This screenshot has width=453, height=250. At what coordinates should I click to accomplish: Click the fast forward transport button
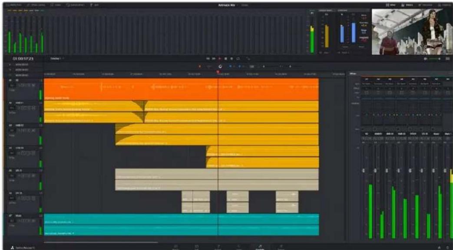tap(214, 59)
